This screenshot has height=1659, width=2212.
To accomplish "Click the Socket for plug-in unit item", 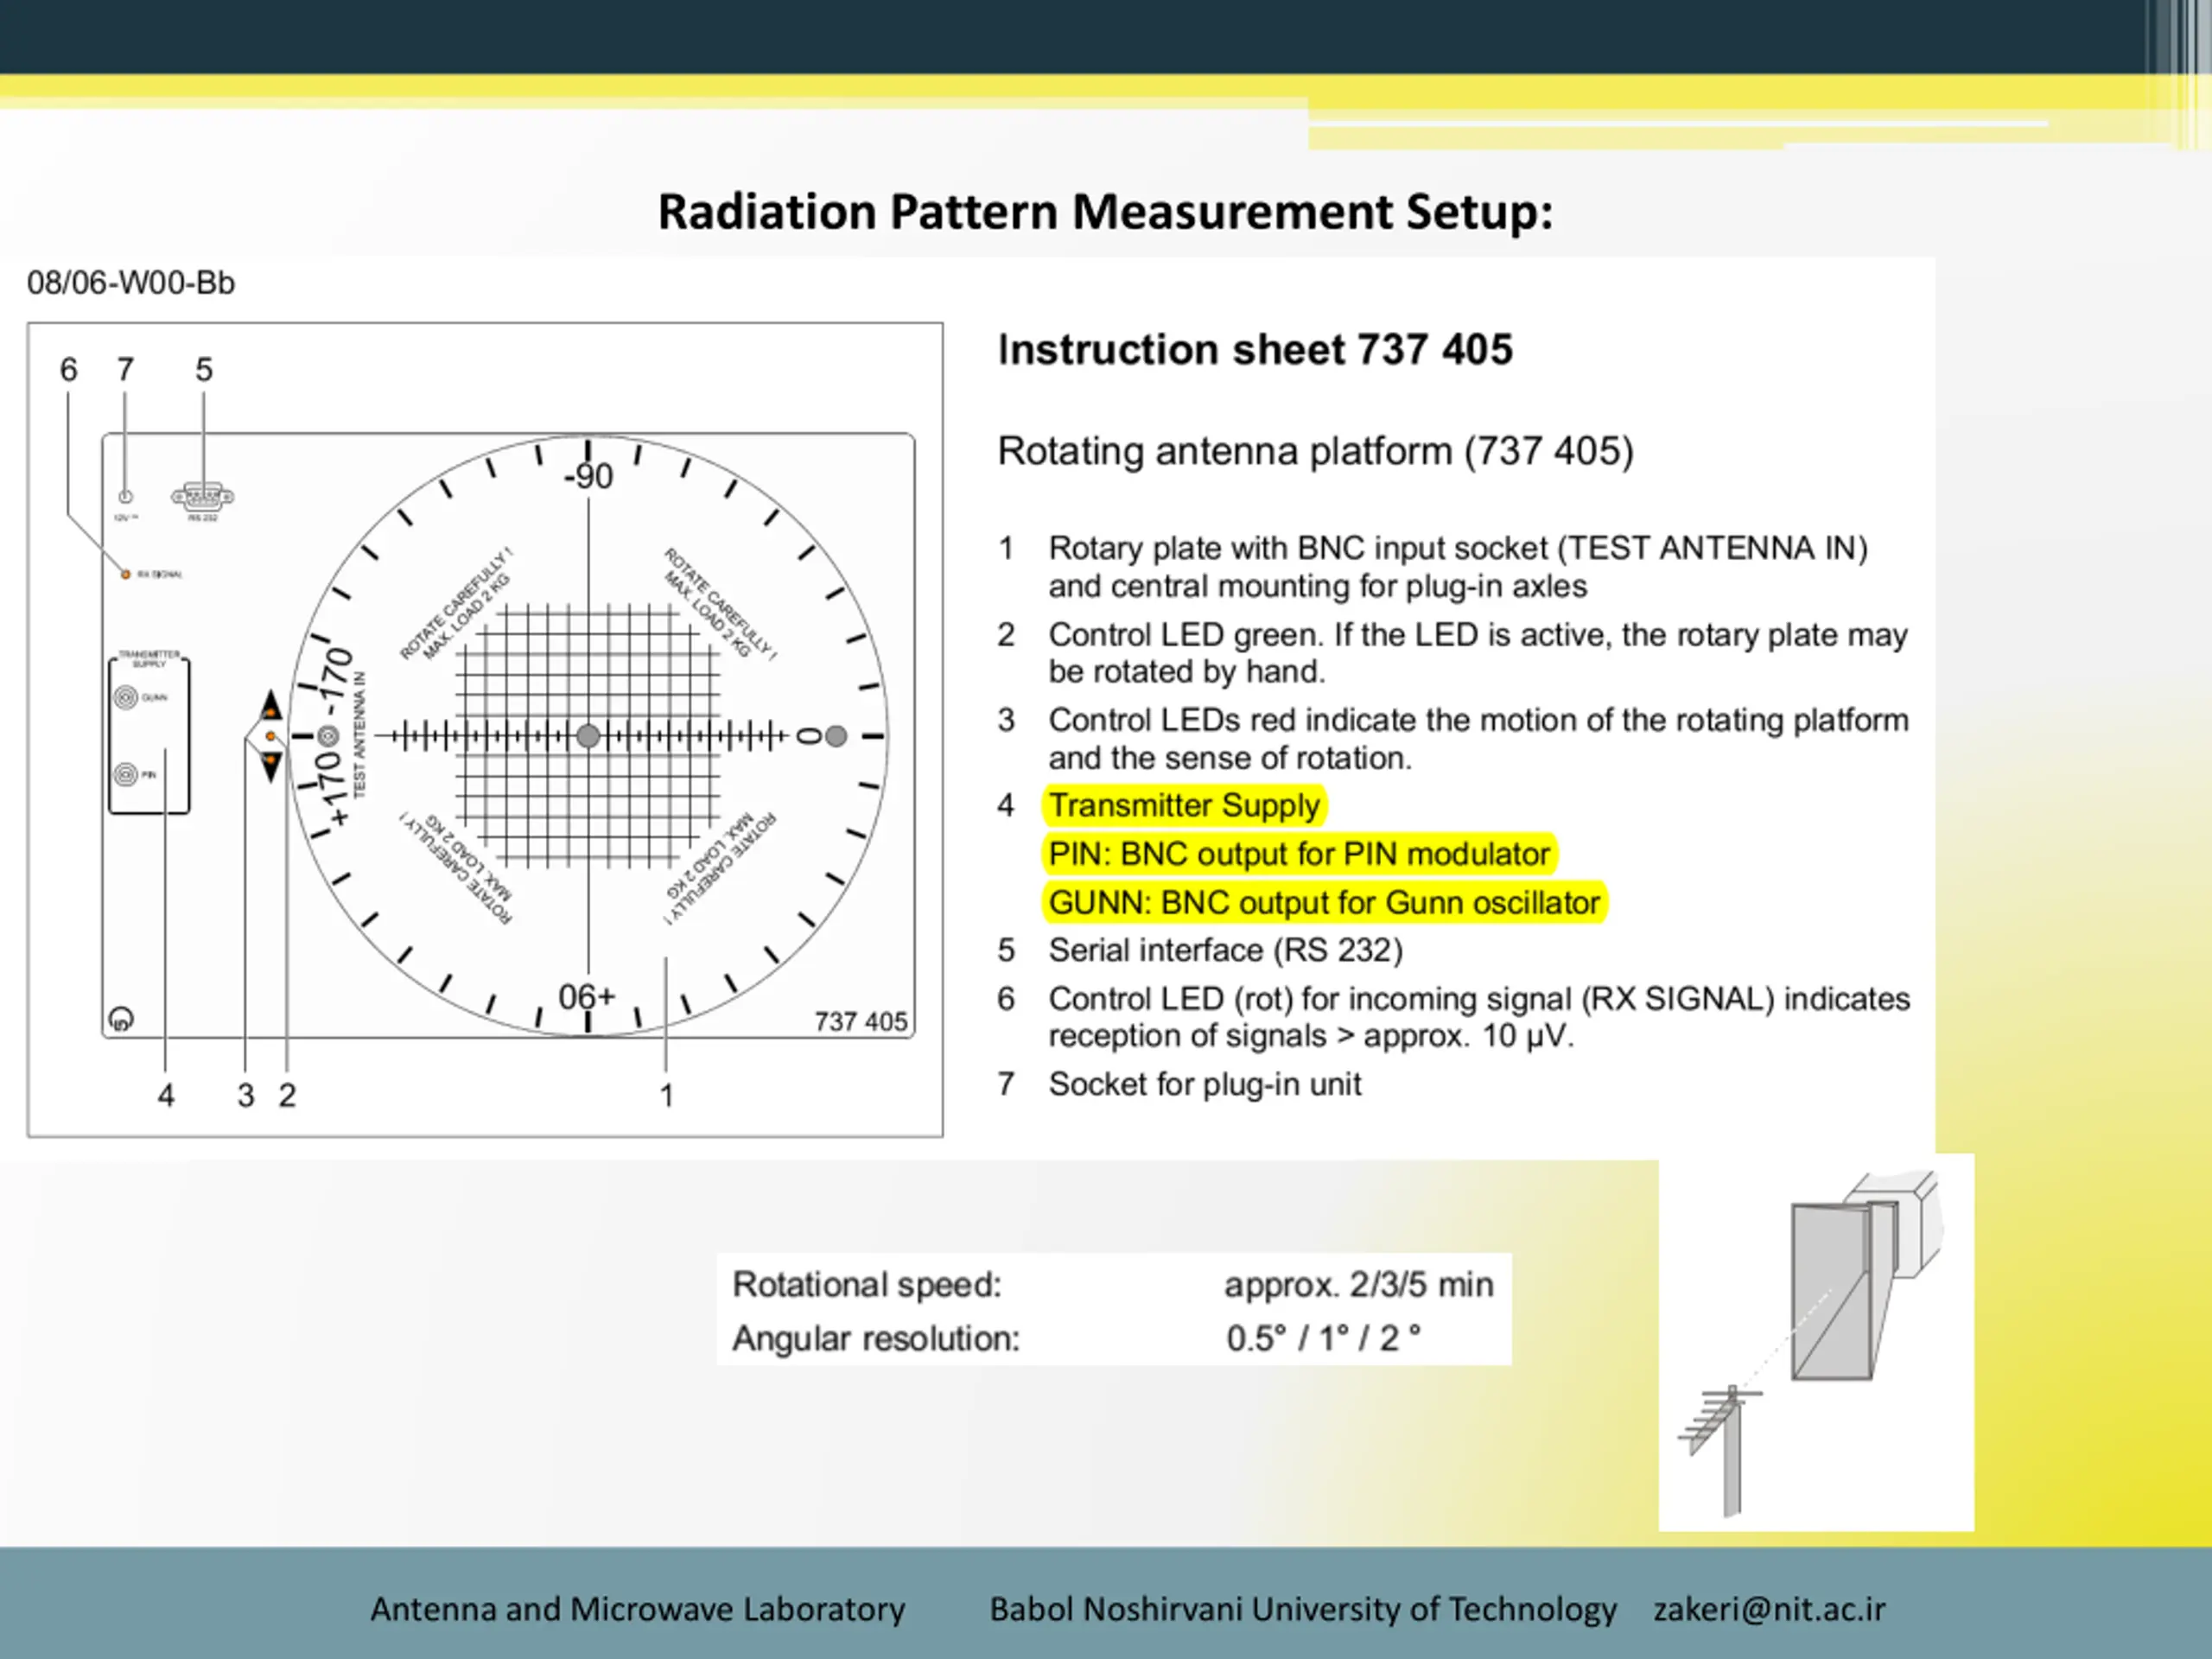I will [1204, 1084].
